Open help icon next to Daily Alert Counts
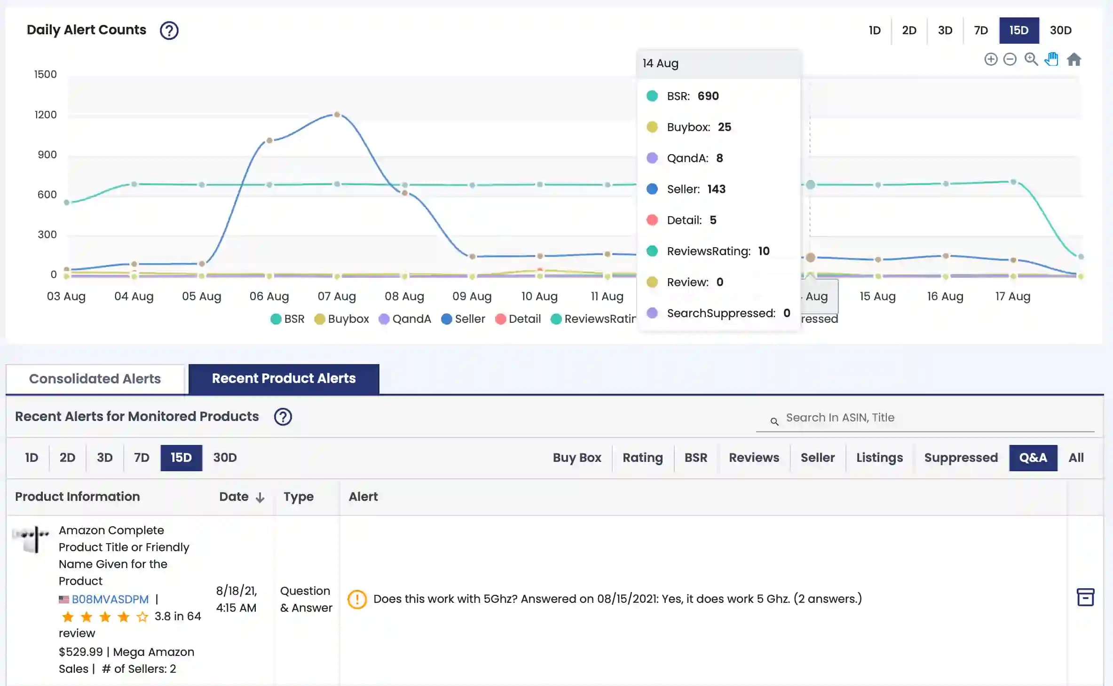The height and width of the screenshot is (686, 1113). pyautogui.click(x=169, y=31)
